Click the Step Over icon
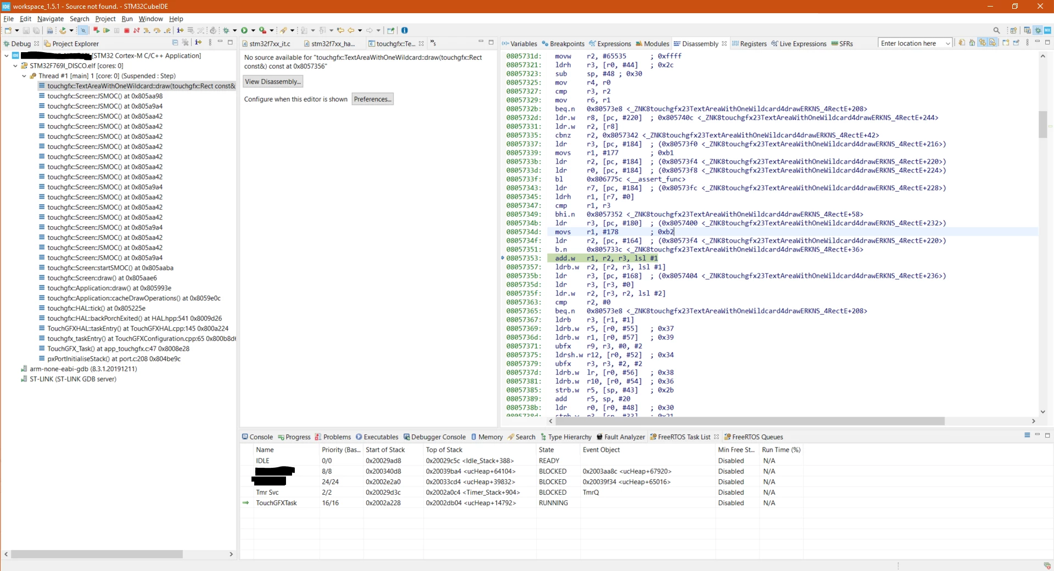This screenshot has width=1054, height=571. (157, 30)
